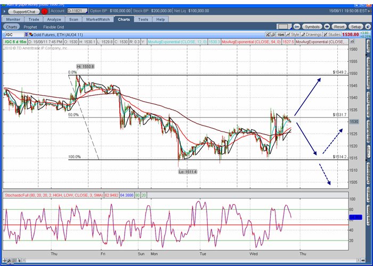This screenshot has width=373, height=266.
Task: Click the StochasticFull study label
Action: pyautogui.click(x=54, y=195)
